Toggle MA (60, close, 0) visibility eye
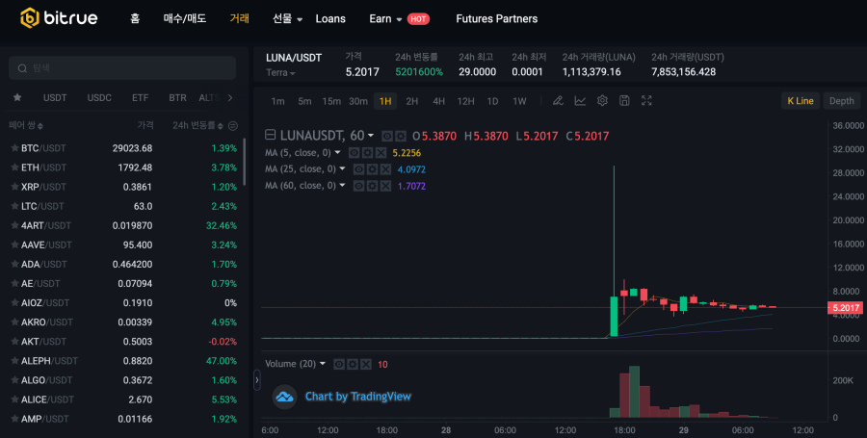Viewport: 867px width, 438px height. tap(358, 186)
